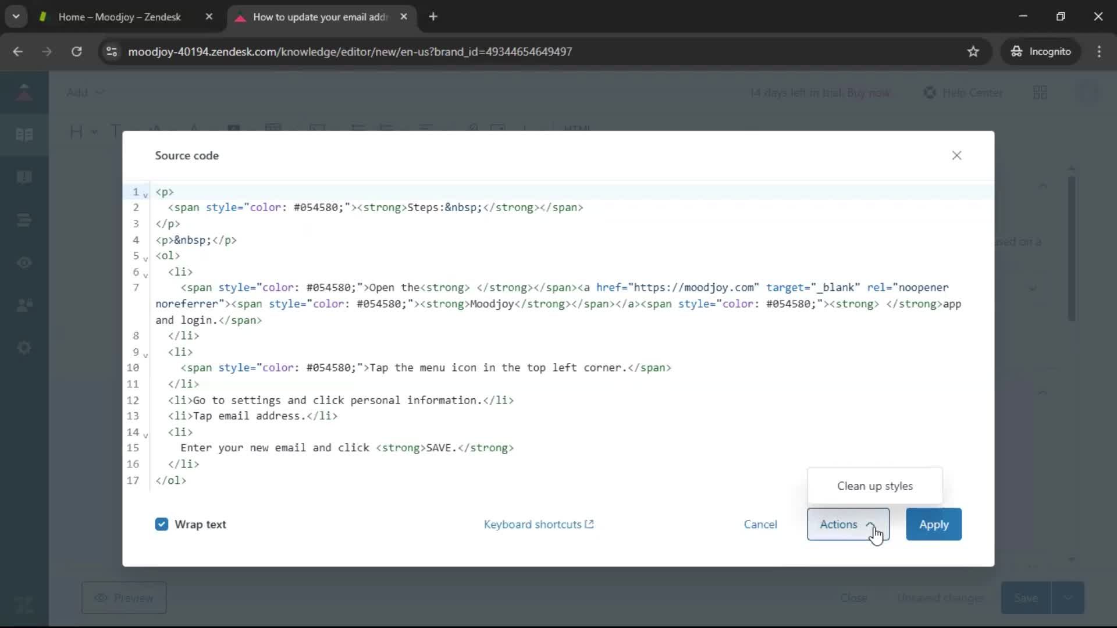View site information icon

coord(112,52)
